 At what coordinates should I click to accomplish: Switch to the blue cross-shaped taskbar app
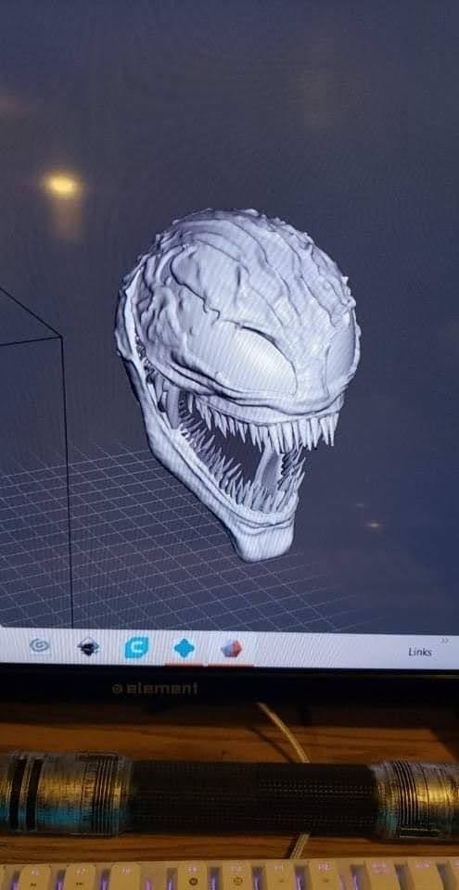(x=184, y=648)
